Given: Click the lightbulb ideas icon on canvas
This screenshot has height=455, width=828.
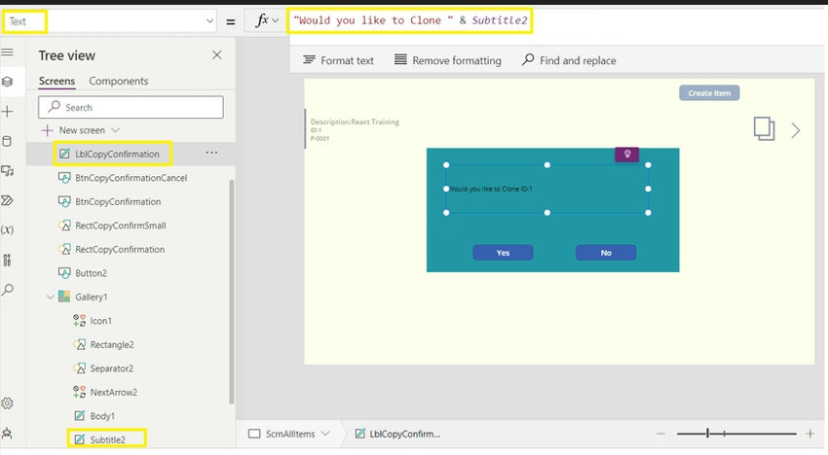Looking at the screenshot, I should point(626,155).
